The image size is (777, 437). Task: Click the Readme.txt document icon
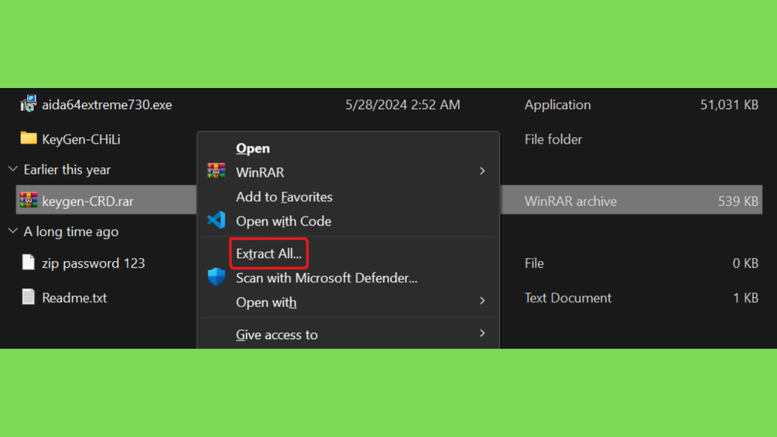[x=28, y=297]
